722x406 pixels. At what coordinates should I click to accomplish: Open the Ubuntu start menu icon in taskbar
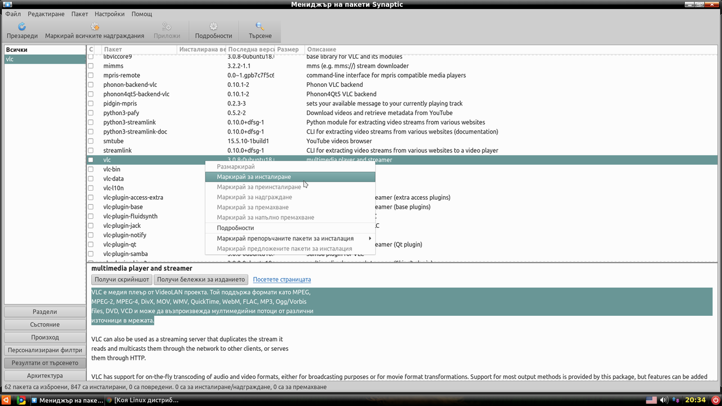[7, 400]
